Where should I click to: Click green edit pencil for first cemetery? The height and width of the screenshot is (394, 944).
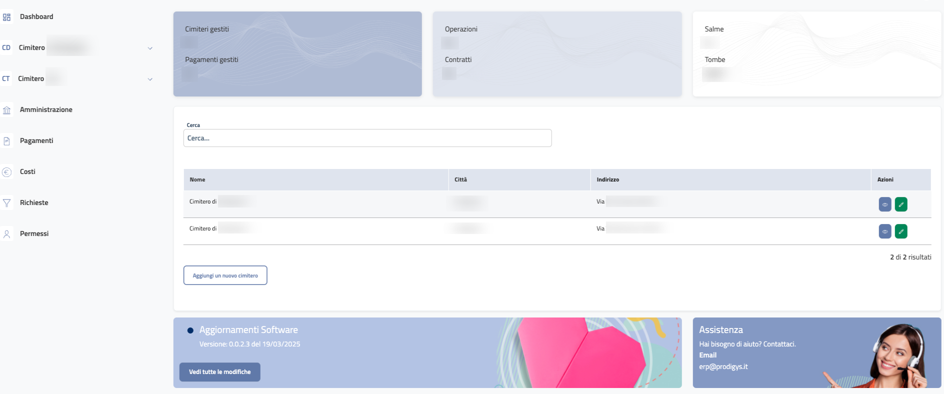click(x=900, y=204)
